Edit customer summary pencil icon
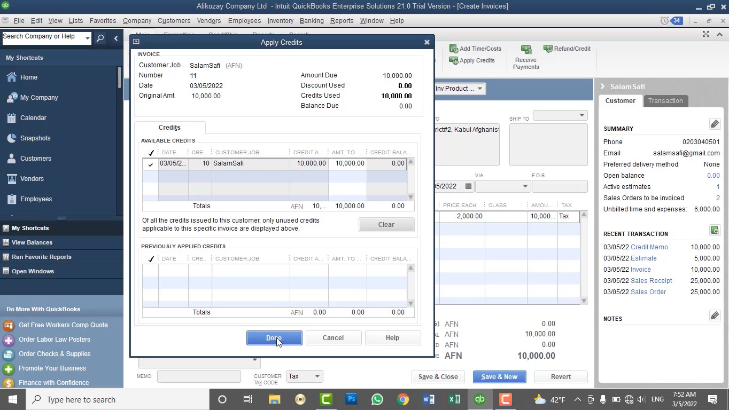The image size is (729, 410). (x=715, y=124)
